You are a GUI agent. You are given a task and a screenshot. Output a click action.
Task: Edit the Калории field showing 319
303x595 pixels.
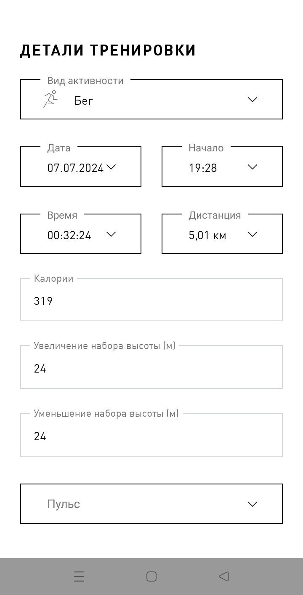(x=151, y=300)
